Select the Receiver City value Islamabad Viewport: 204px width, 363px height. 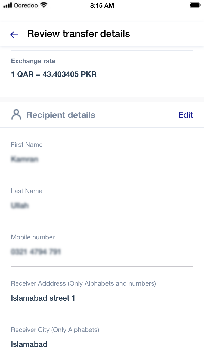tap(29, 344)
